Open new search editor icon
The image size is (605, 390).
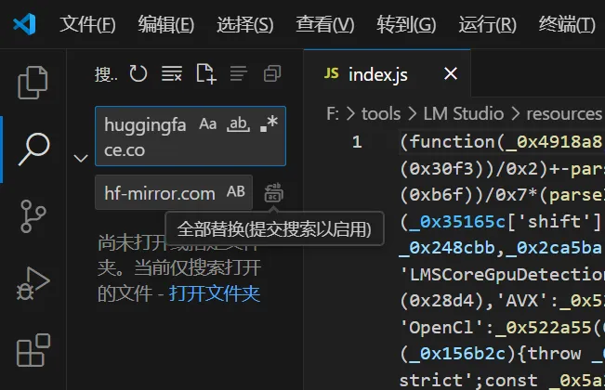click(x=205, y=73)
